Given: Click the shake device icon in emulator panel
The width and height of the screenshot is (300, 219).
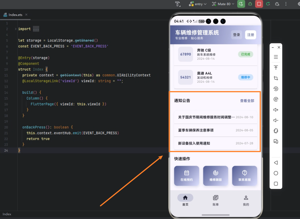Looking at the screenshot, I should pyautogui.click(x=276, y=131).
